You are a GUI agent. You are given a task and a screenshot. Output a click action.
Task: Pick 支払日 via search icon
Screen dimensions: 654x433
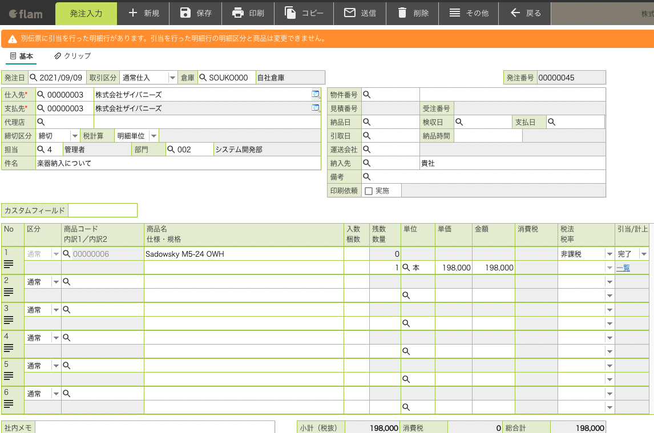(551, 122)
